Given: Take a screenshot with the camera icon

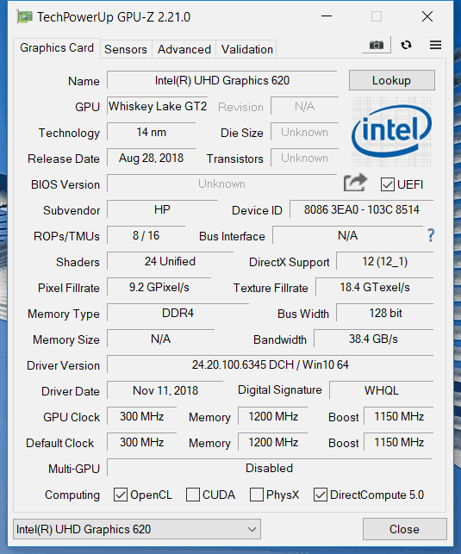Looking at the screenshot, I should 377,45.
